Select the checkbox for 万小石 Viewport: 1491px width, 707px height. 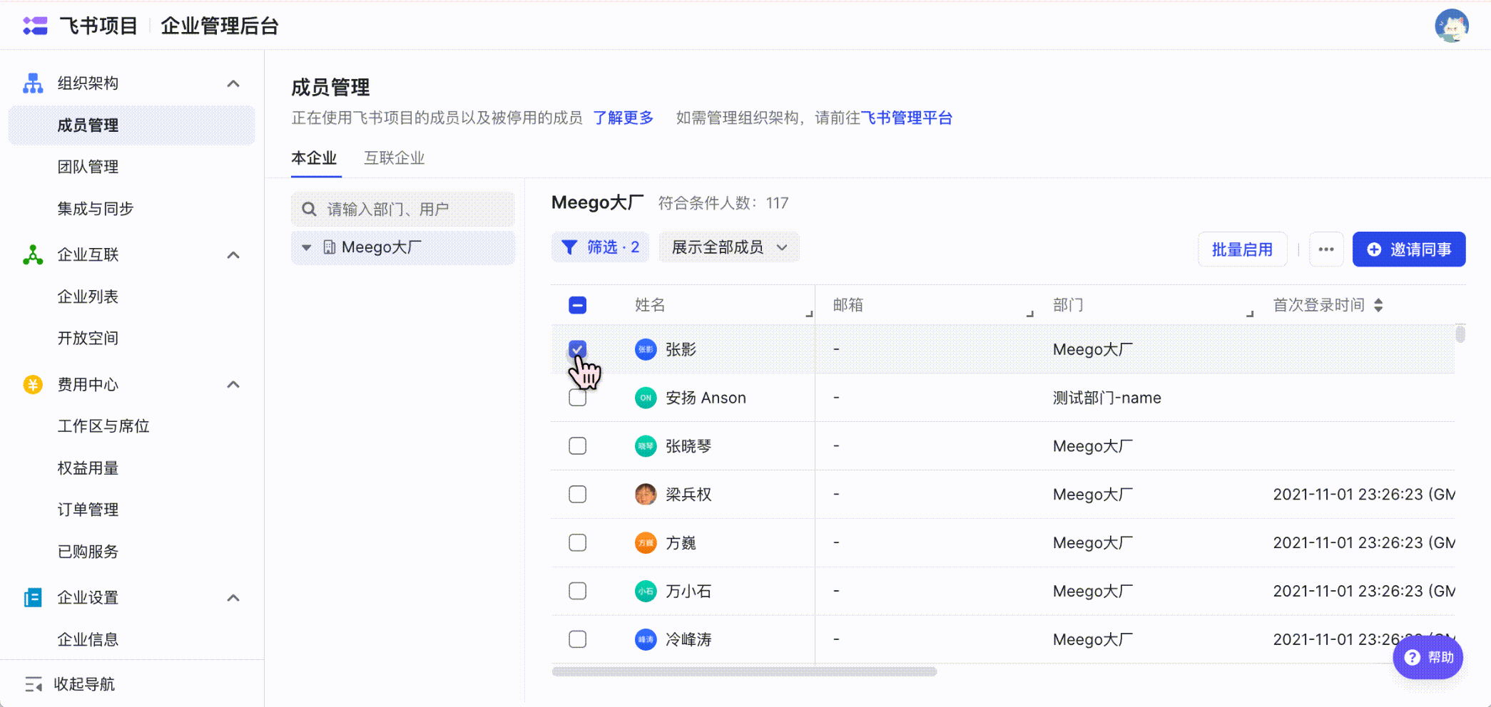578,592
